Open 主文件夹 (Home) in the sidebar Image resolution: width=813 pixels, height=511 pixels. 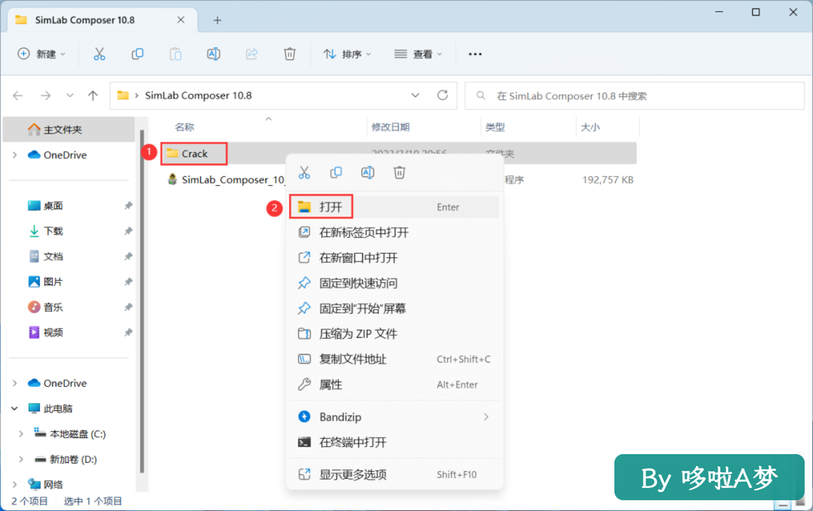(x=69, y=129)
